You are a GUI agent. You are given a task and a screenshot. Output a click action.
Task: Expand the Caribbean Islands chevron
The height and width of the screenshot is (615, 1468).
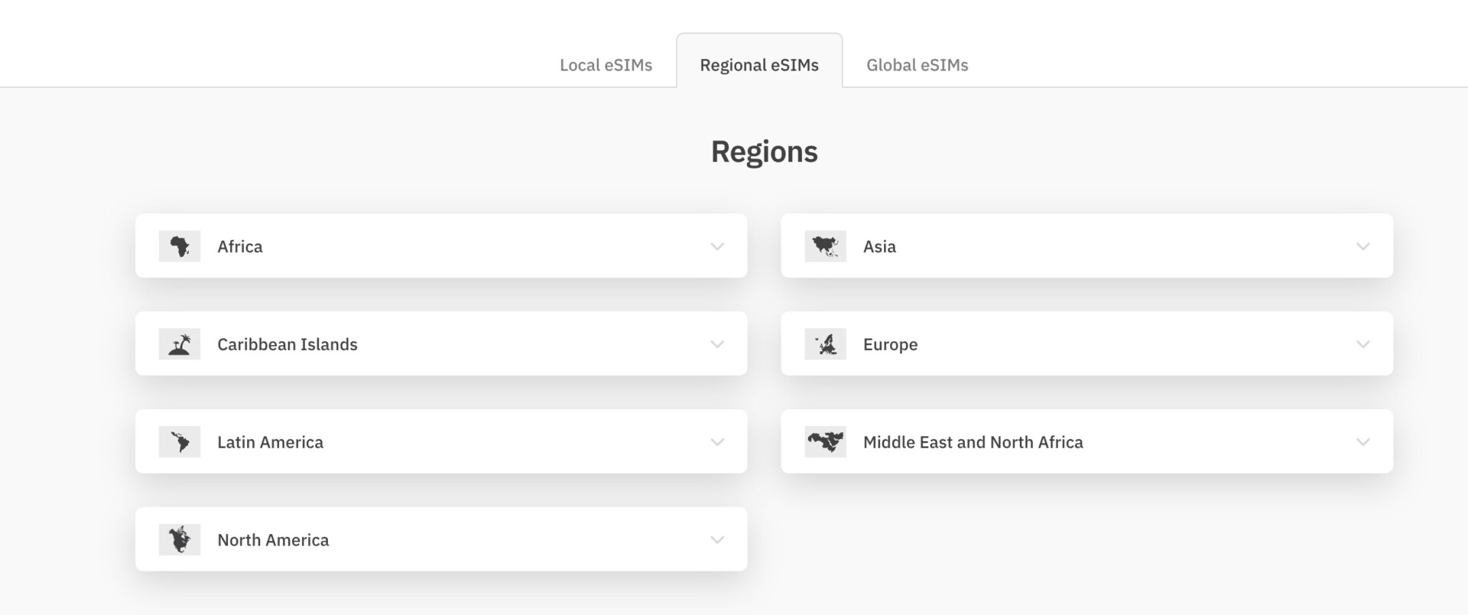click(717, 344)
